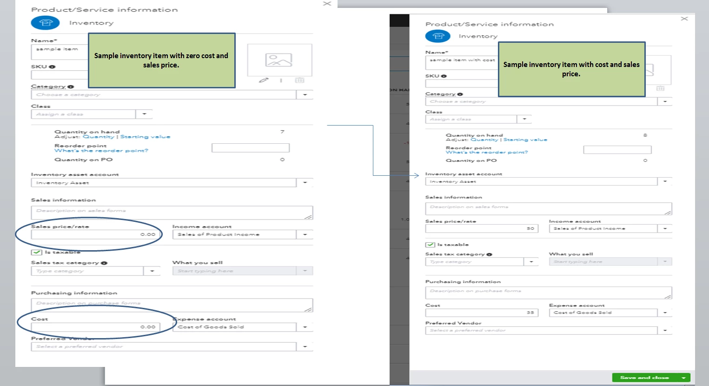
Task: Expand the Income account dropdown in right panel
Action: 665,228
